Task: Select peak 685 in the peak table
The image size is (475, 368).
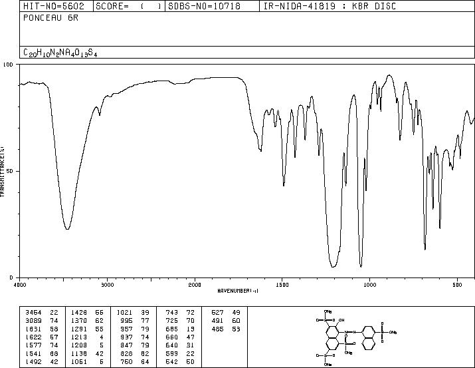Action: [x=171, y=329]
